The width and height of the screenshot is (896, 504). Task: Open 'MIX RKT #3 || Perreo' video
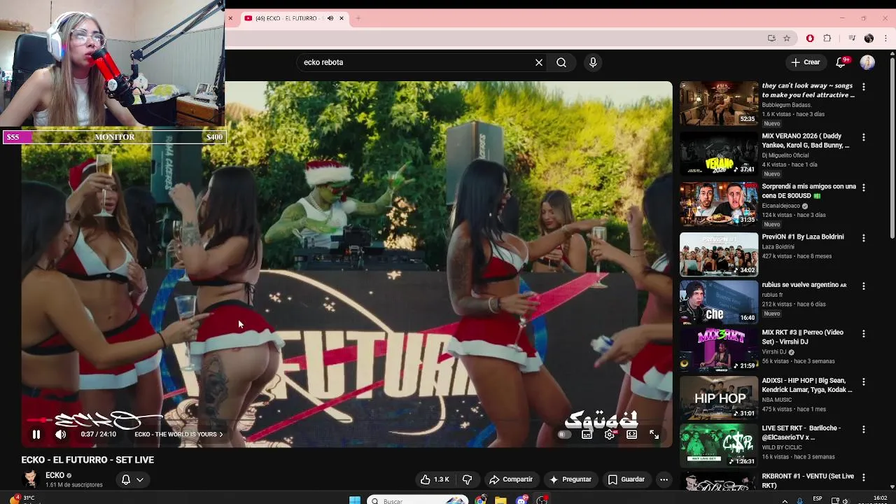(x=802, y=337)
